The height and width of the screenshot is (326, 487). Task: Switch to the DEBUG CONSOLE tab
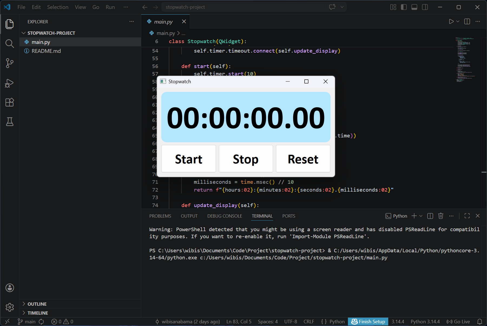point(225,216)
